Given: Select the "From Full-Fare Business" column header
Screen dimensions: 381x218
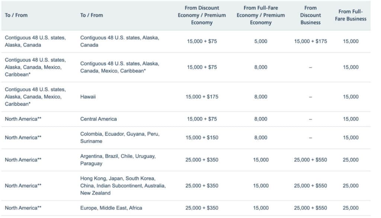Looking at the screenshot, I should click(350, 15).
